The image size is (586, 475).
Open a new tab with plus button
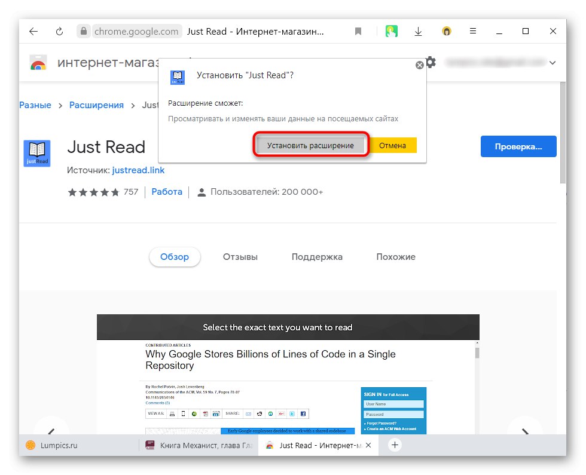coord(395,445)
